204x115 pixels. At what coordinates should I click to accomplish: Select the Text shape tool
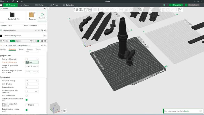(x=140, y=10)
